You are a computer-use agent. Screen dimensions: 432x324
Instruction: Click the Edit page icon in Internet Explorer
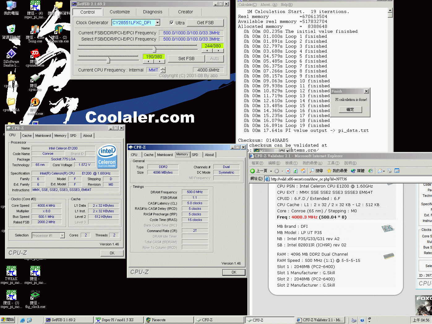pyautogui.click(x=397, y=171)
